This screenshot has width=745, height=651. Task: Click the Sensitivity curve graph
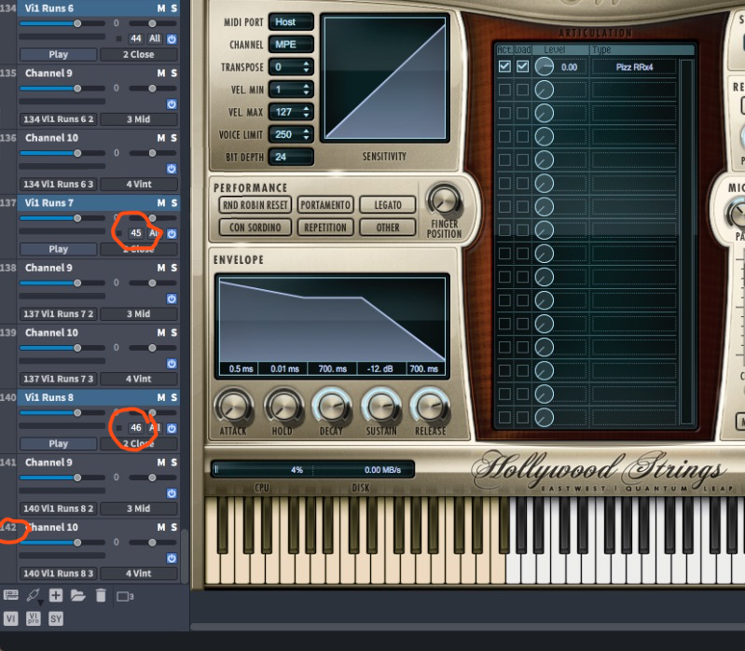385,78
